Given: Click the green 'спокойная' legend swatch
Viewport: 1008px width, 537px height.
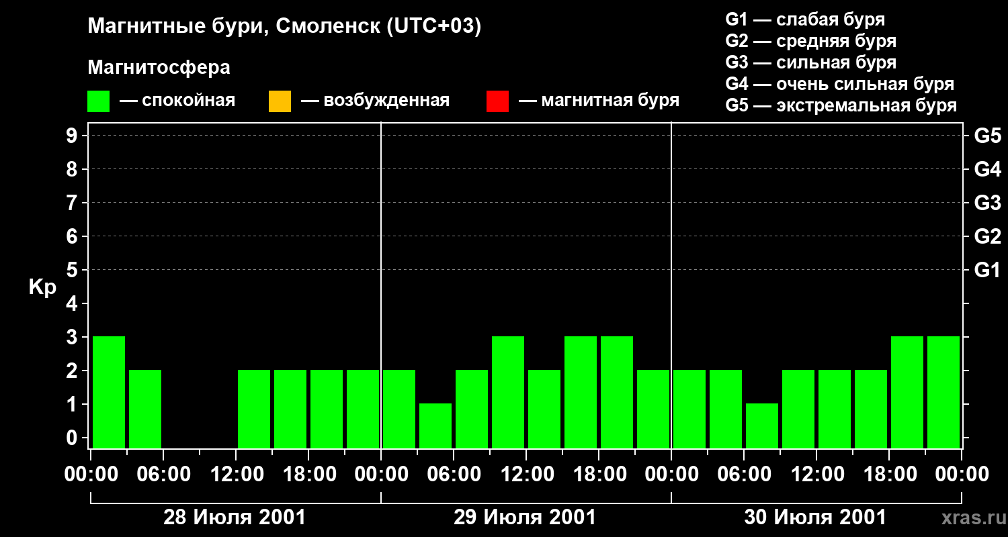Looking at the screenshot, I should click(x=98, y=101).
